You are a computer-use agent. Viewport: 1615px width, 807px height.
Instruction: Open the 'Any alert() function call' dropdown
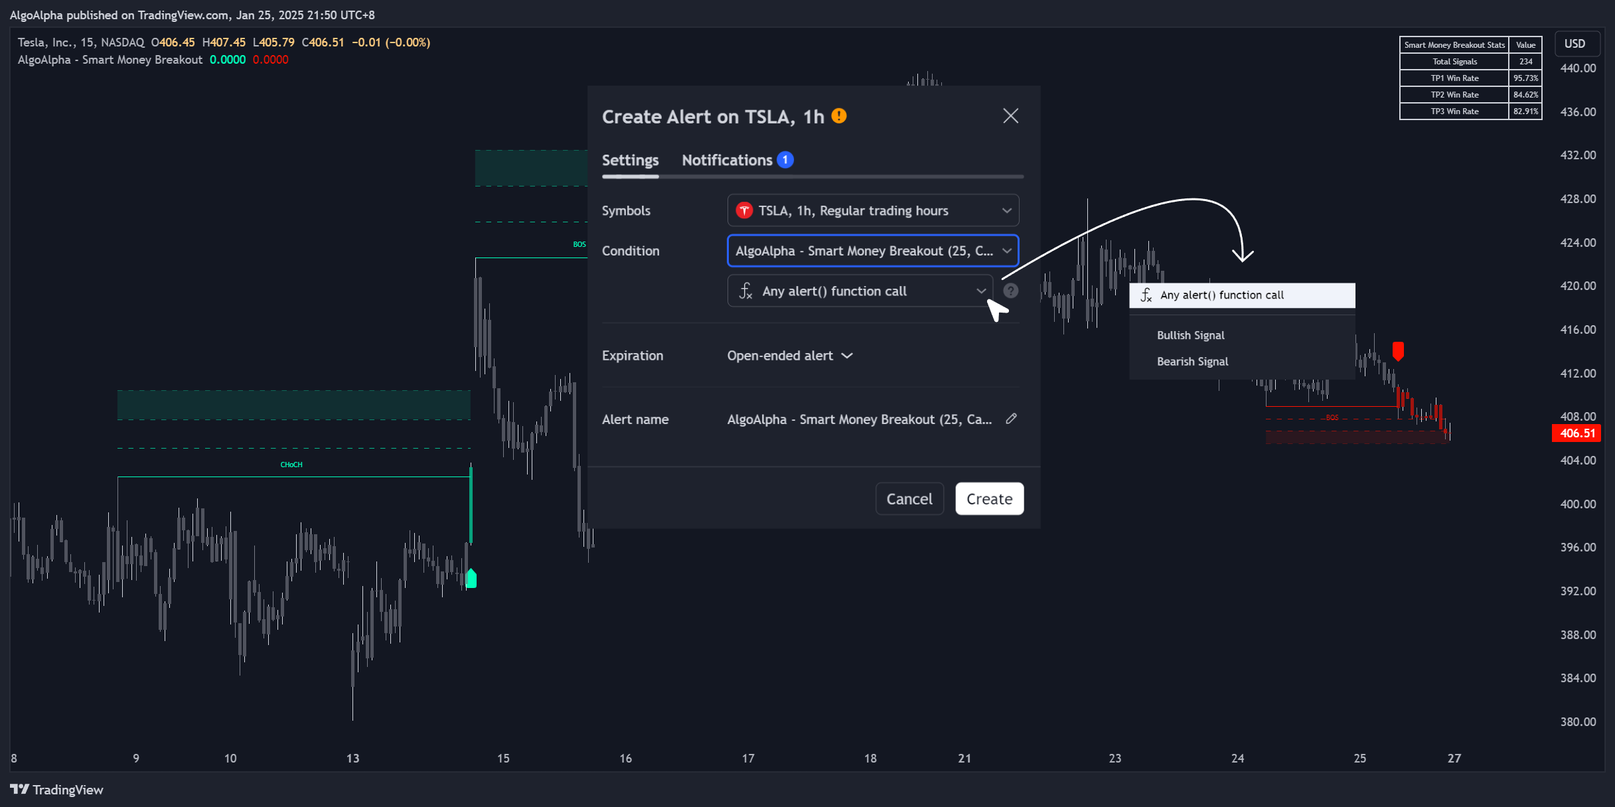860,291
